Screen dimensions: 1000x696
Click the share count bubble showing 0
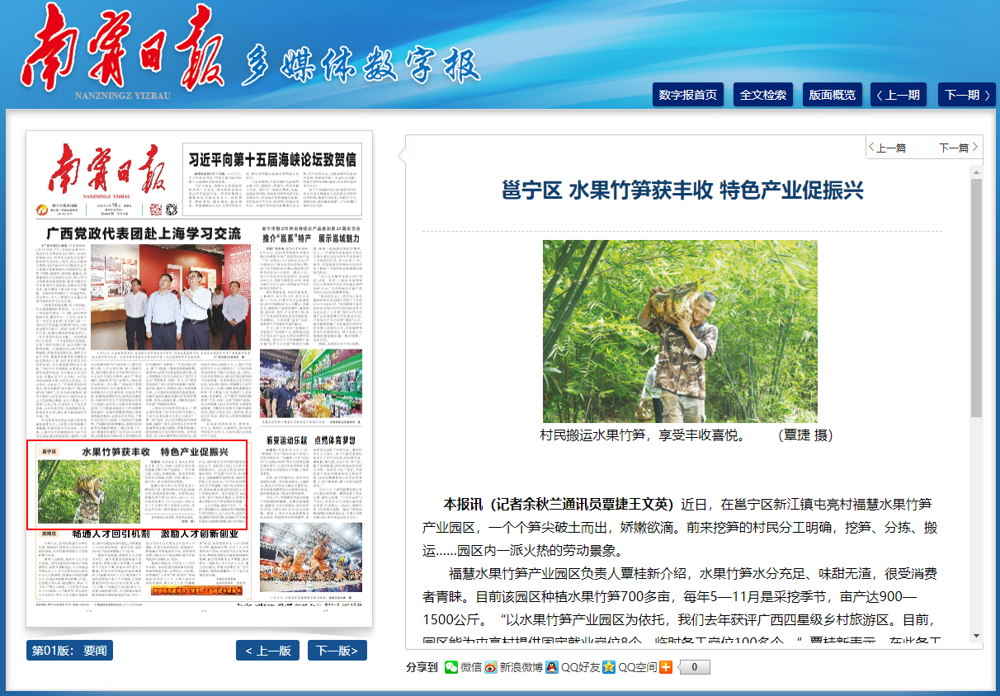694,667
